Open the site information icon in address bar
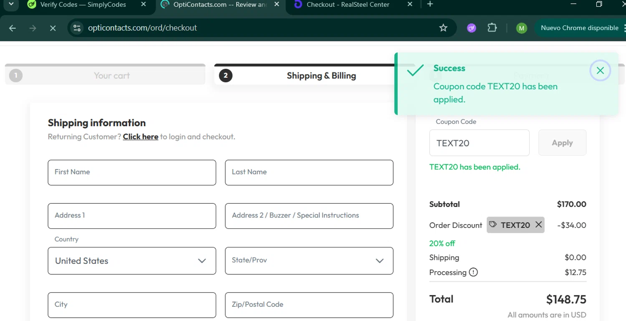 tap(77, 28)
